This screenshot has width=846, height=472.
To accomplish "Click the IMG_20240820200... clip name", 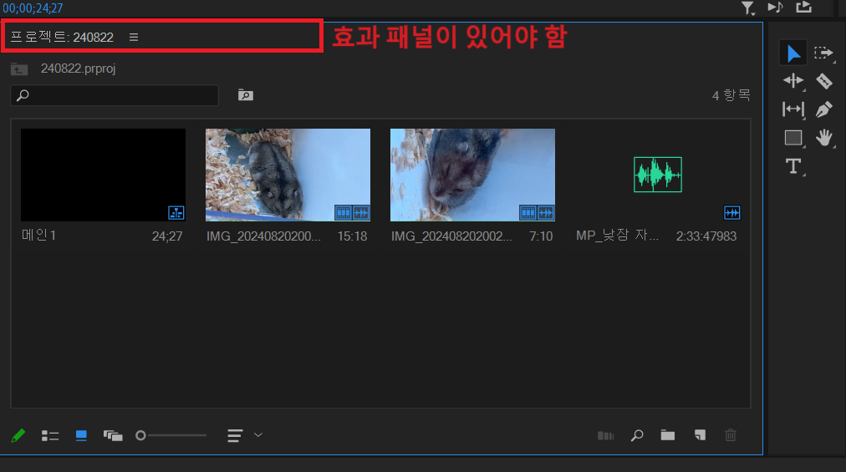I will pos(263,236).
